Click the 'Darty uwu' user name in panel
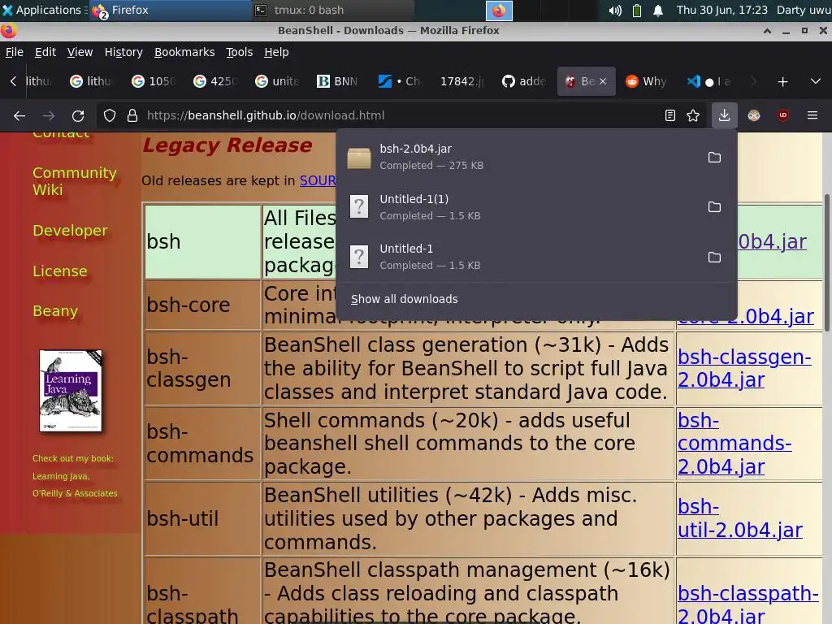The width and height of the screenshot is (832, 624). point(804,10)
